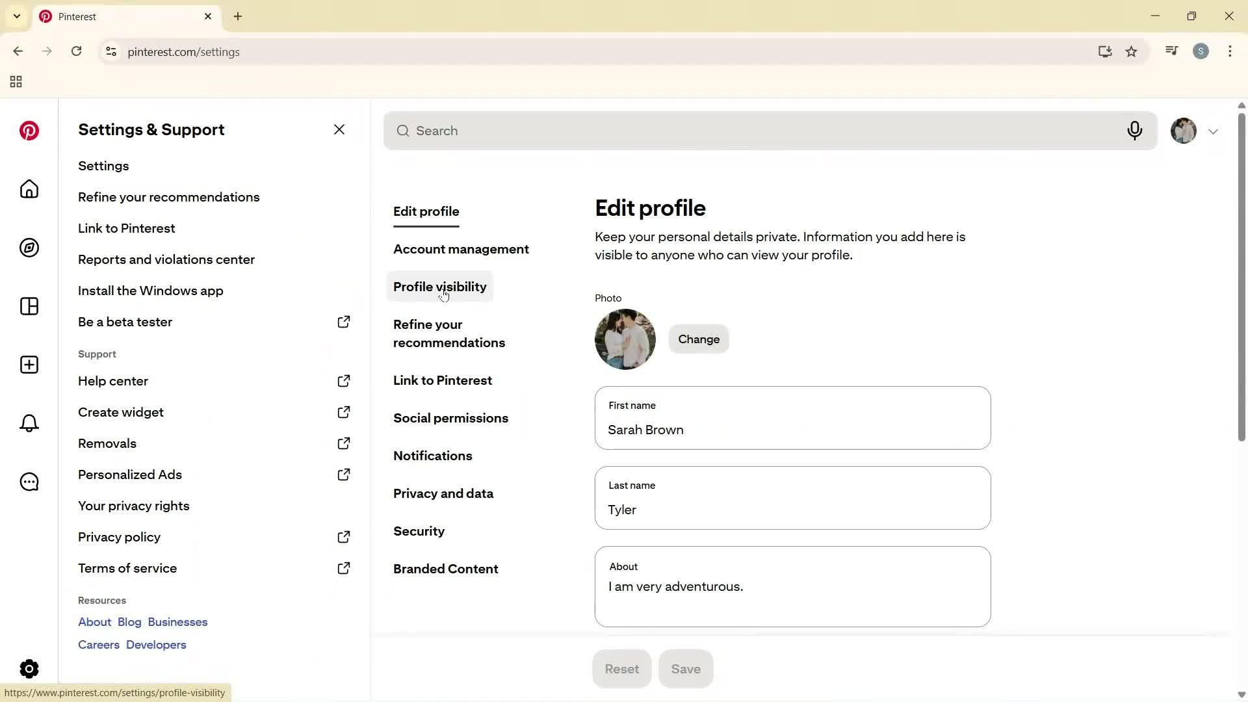Open Explore via the compass icon
1248x702 pixels.
point(29,248)
